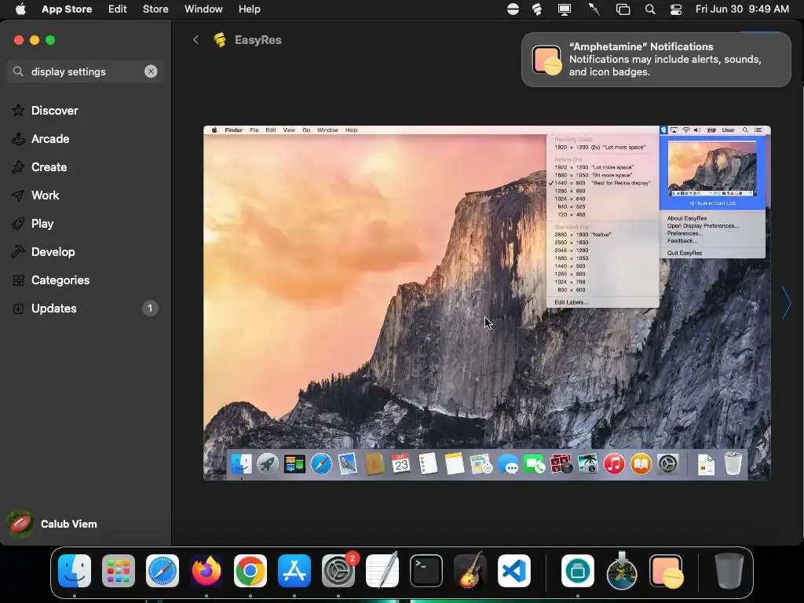Click the Arcade joystick icon in the sidebar
Screen dimensions: 804x603
coord(18,138)
